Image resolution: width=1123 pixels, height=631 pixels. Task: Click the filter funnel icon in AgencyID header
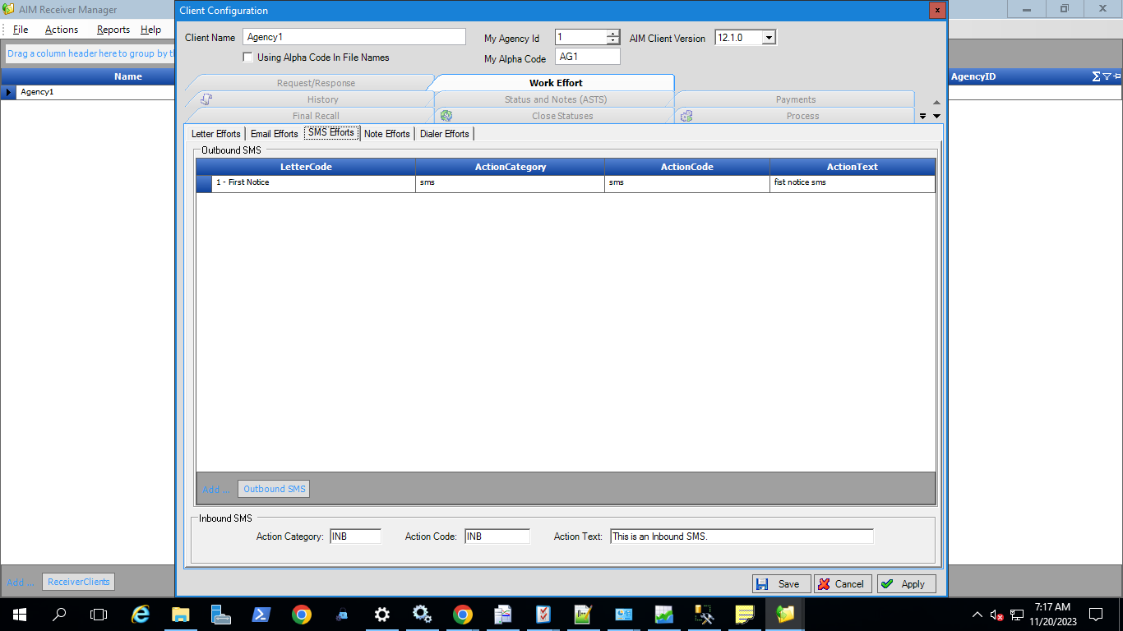1107,76
